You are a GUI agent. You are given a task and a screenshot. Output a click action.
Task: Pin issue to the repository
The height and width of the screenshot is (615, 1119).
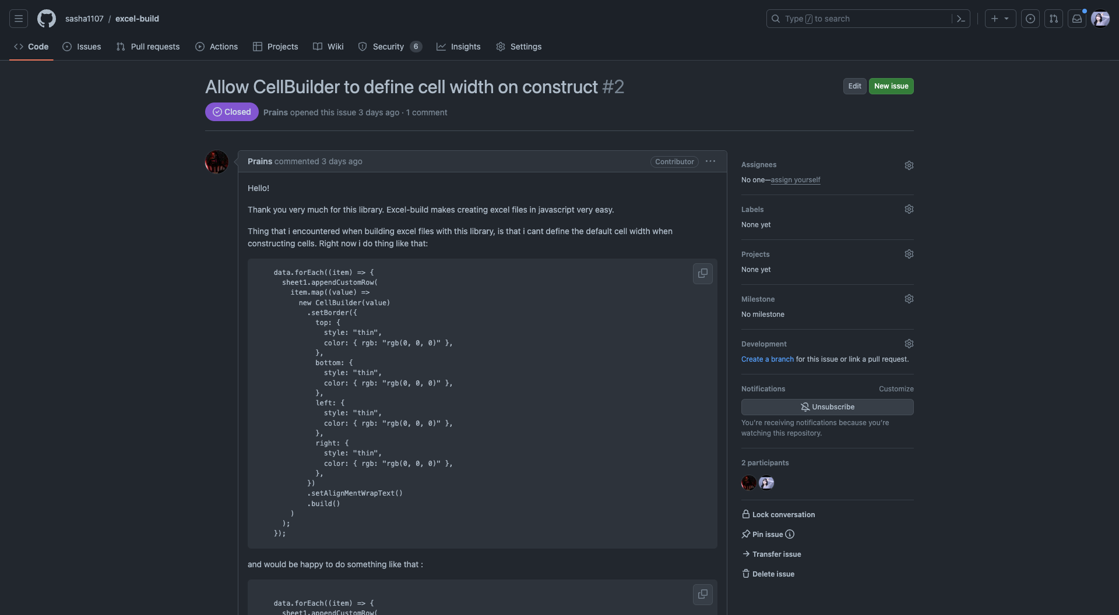(762, 534)
